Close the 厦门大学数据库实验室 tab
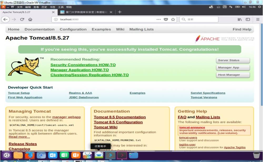 click(111, 12)
